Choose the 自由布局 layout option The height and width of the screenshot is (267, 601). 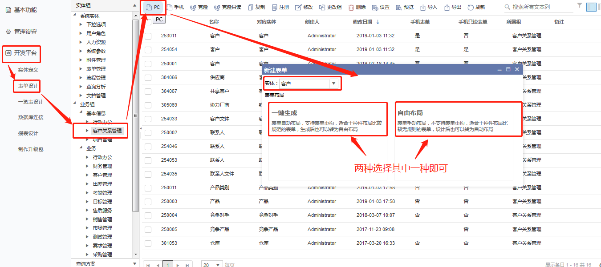pos(453,119)
